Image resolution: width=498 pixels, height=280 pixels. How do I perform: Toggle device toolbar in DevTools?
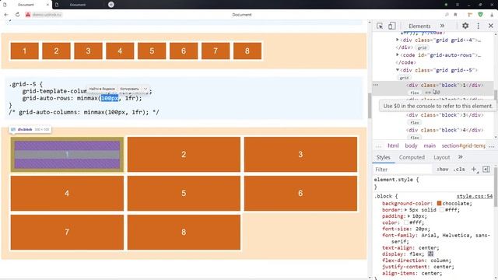click(392, 26)
